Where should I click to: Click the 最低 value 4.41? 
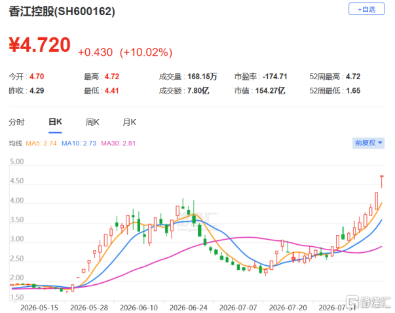111,90
